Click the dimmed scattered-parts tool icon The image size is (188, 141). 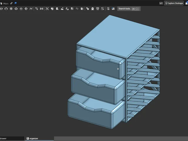pos(77,9)
